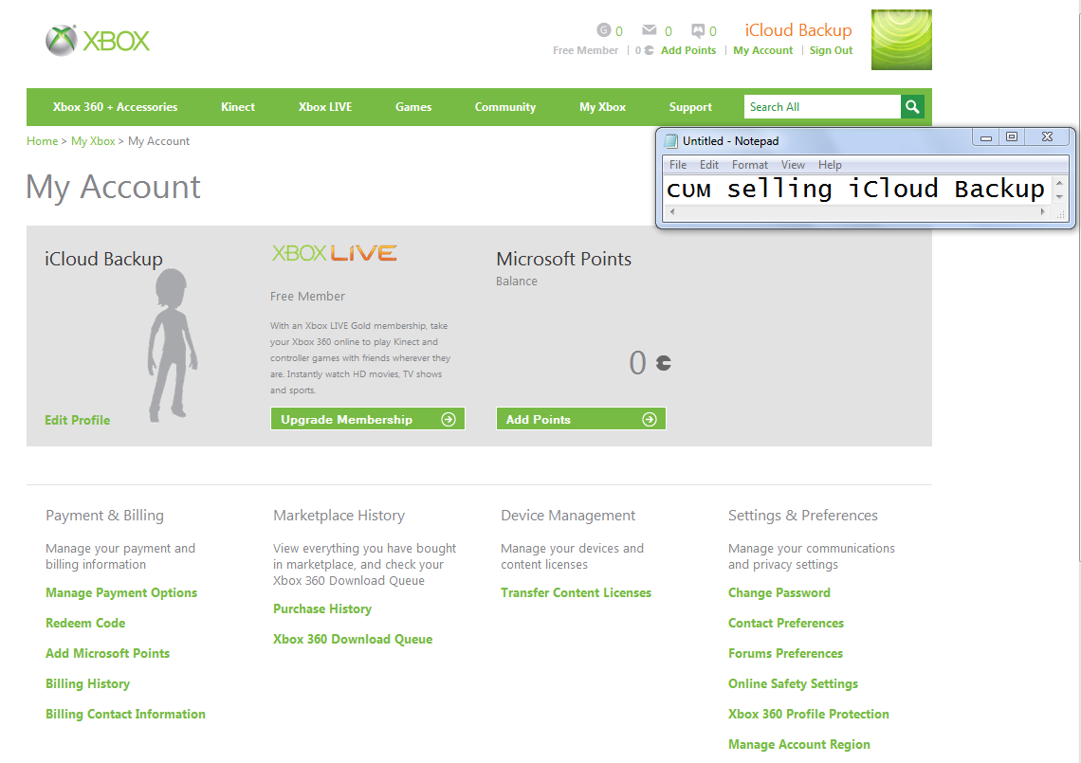Click the green search magnifier button
The height and width of the screenshot is (763, 1081).
point(912,107)
